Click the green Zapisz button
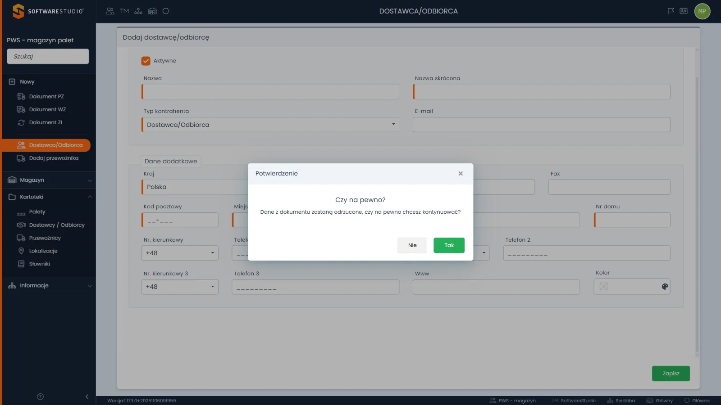Image resolution: width=721 pixels, height=405 pixels. [671, 373]
